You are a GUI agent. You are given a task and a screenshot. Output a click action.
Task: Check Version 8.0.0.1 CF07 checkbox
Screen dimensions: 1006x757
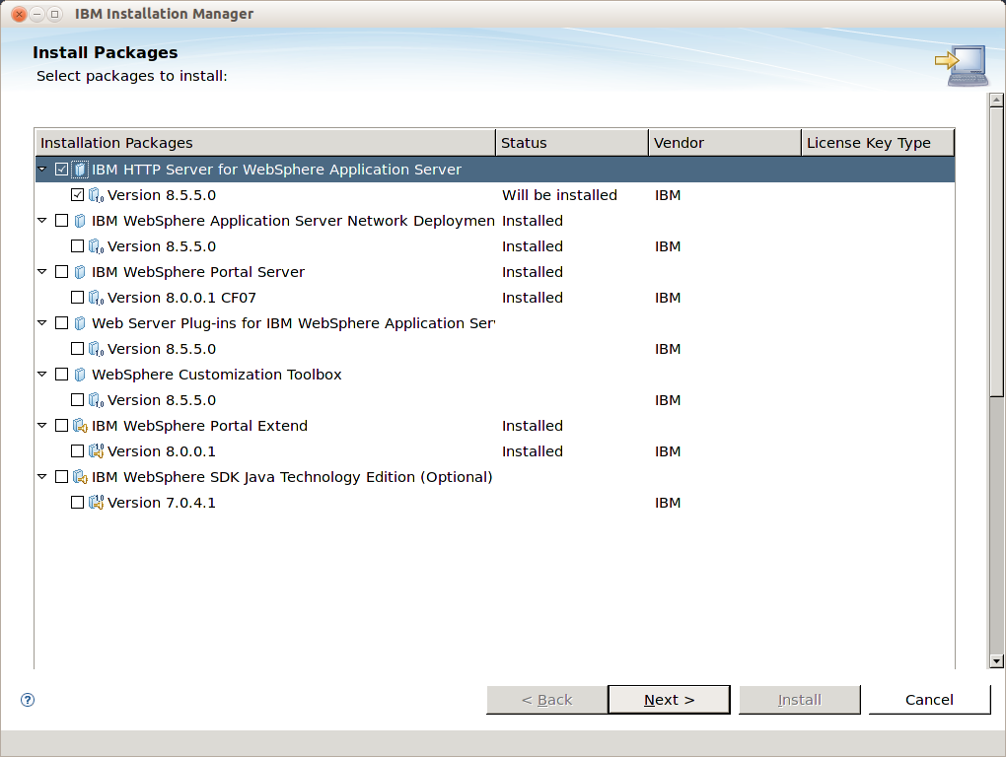[77, 298]
